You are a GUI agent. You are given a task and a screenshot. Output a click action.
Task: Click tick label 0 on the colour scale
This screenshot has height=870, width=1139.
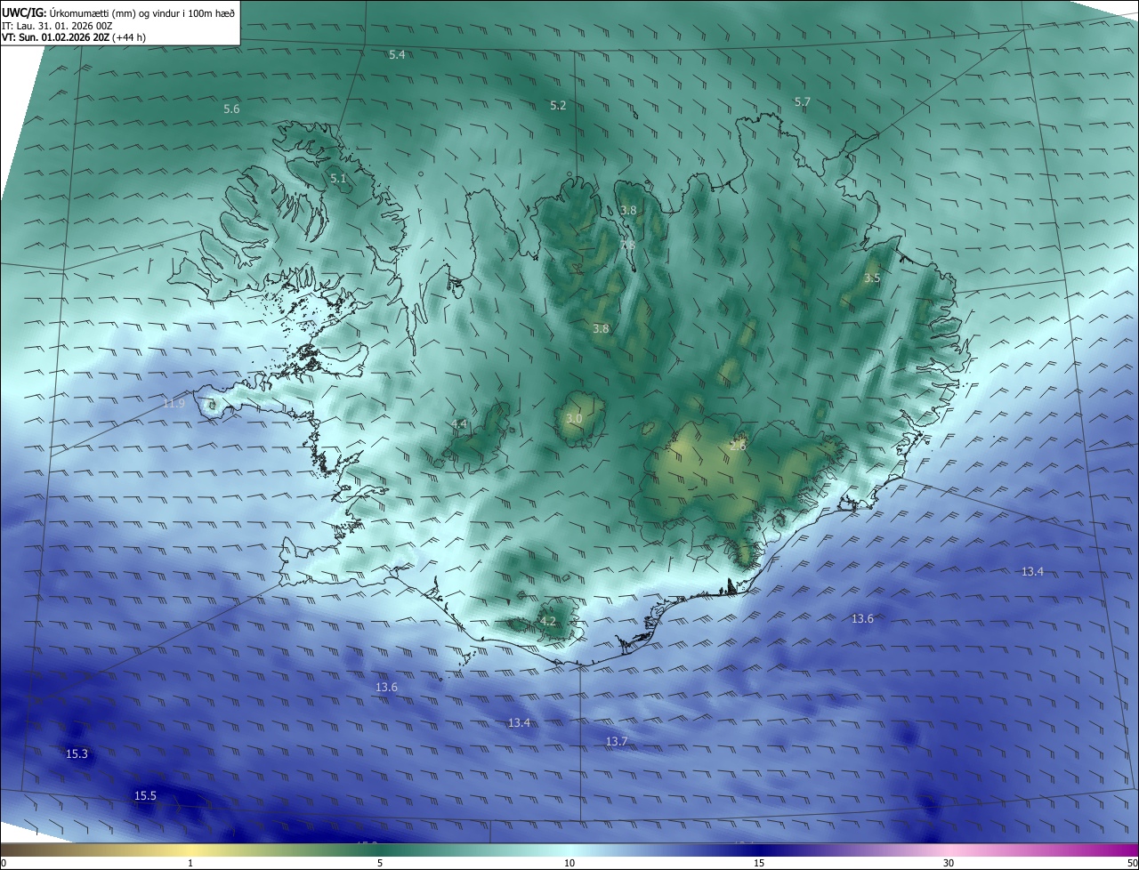(4, 863)
